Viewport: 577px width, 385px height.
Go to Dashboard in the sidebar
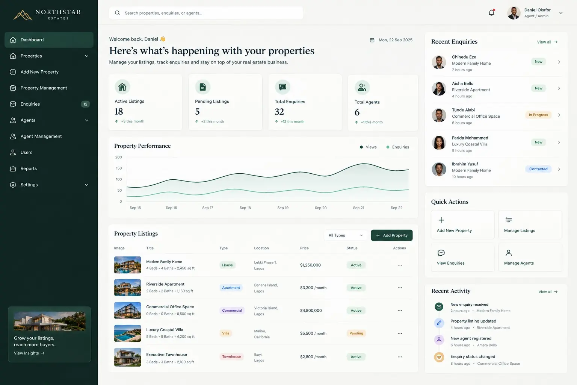(x=49, y=40)
